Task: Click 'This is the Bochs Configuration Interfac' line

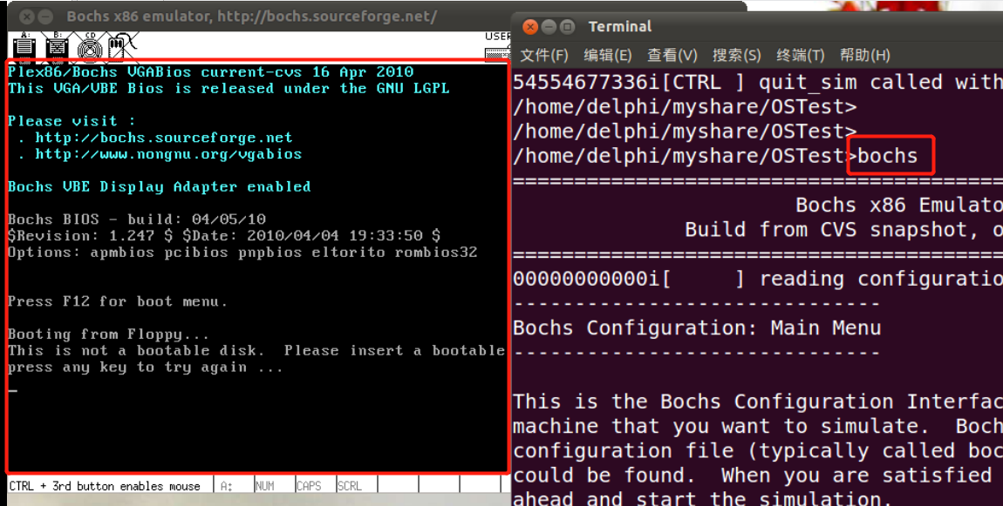Action: (757, 401)
